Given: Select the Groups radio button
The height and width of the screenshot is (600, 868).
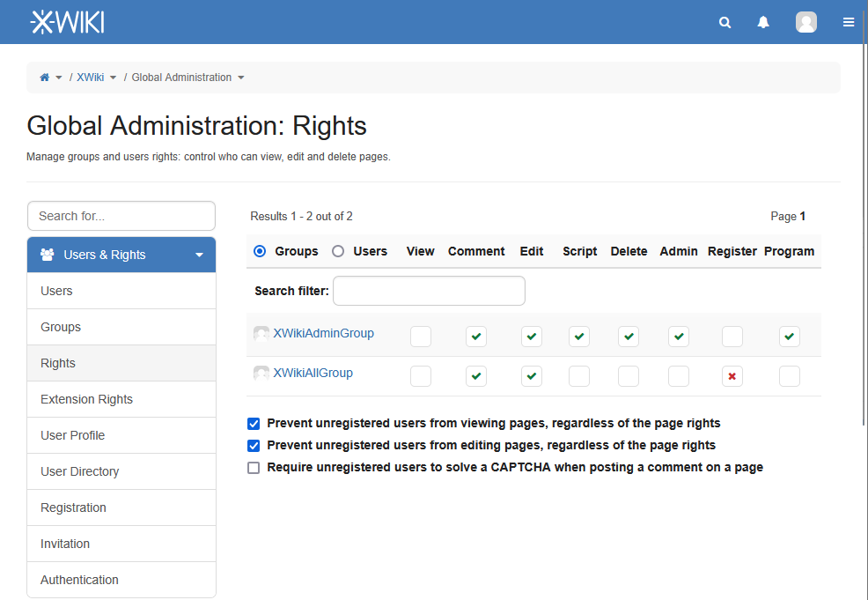Looking at the screenshot, I should pyautogui.click(x=260, y=251).
